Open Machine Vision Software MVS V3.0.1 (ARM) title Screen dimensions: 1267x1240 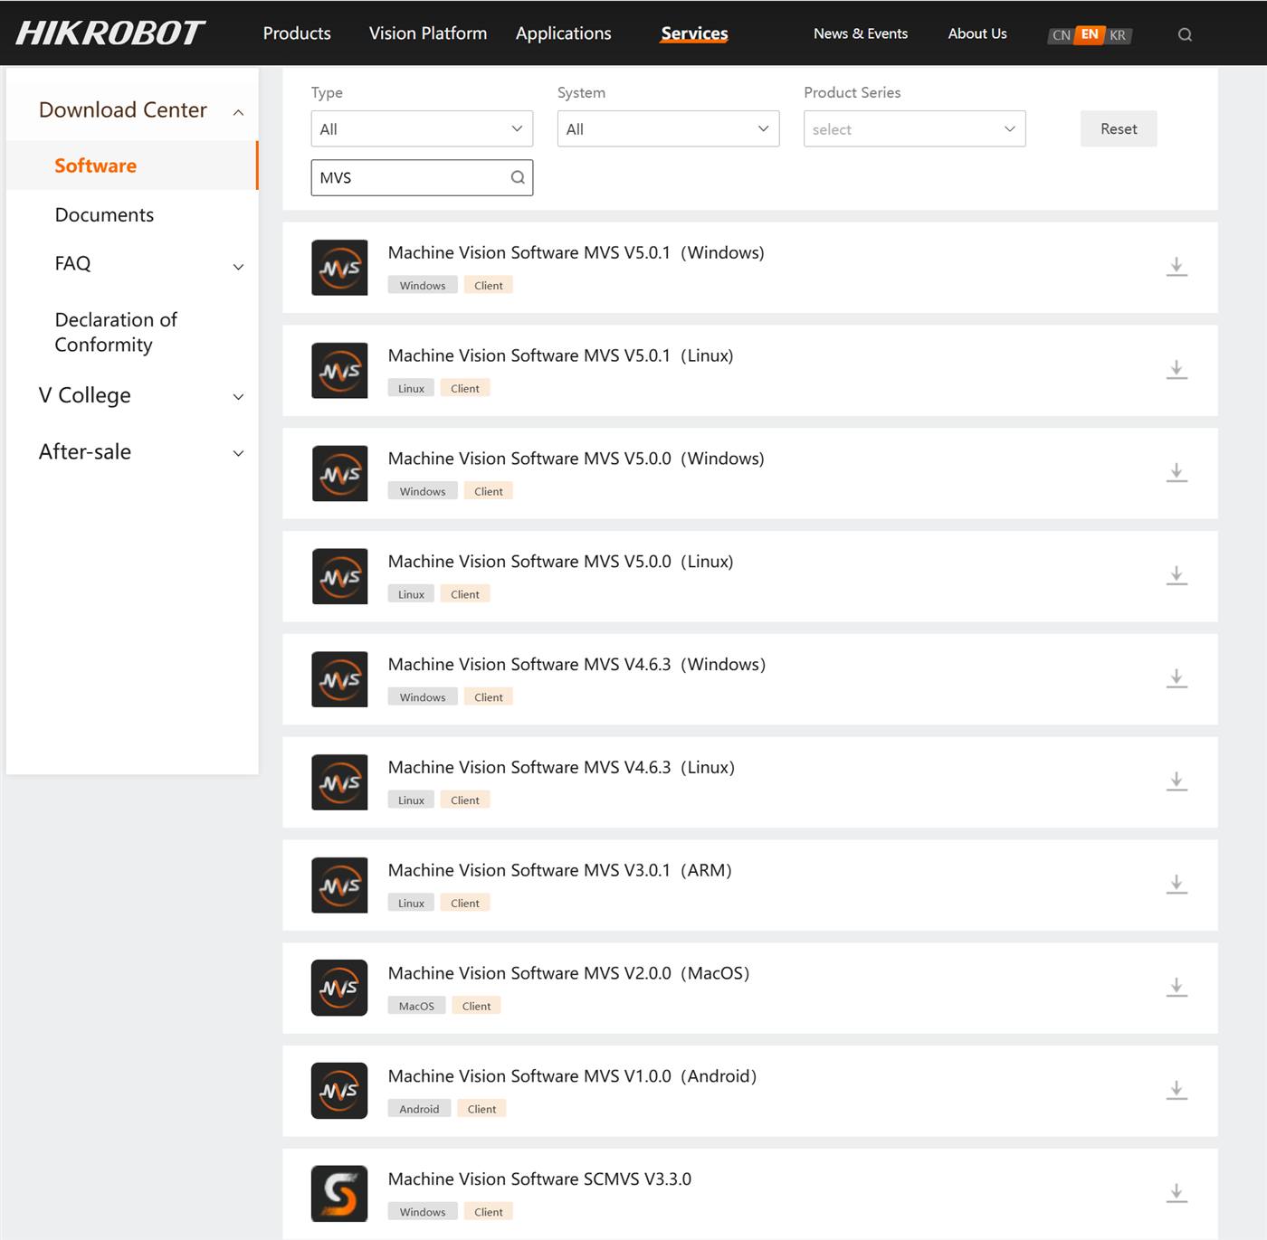pos(559,870)
